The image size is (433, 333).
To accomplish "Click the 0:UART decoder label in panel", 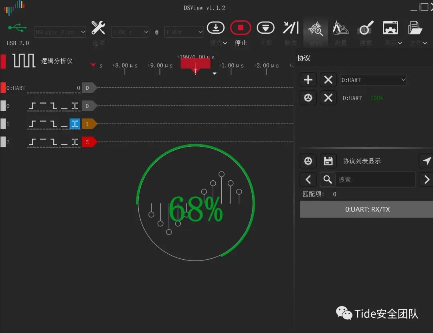I will [x=352, y=98].
